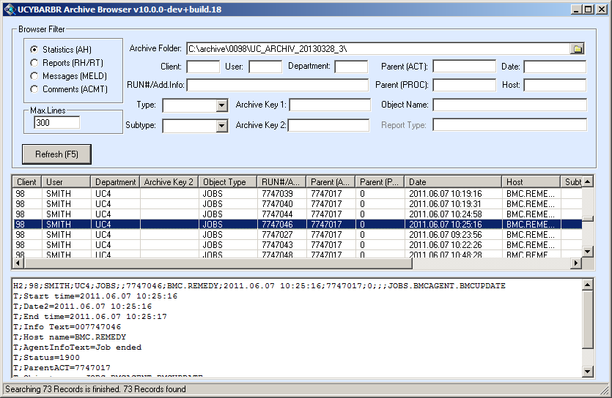Screen dimensions: 612x398
Task: Select Comments (ACMT) radio button
Action: point(34,89)
